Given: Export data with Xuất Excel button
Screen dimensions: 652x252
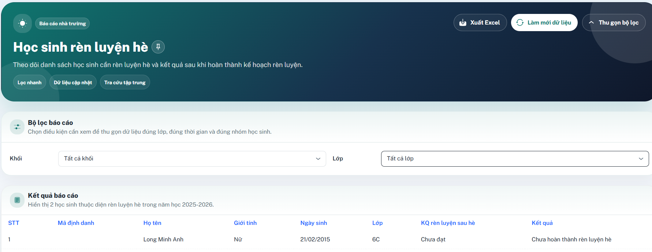Looking at the screenshot, I should coord(480,23).
